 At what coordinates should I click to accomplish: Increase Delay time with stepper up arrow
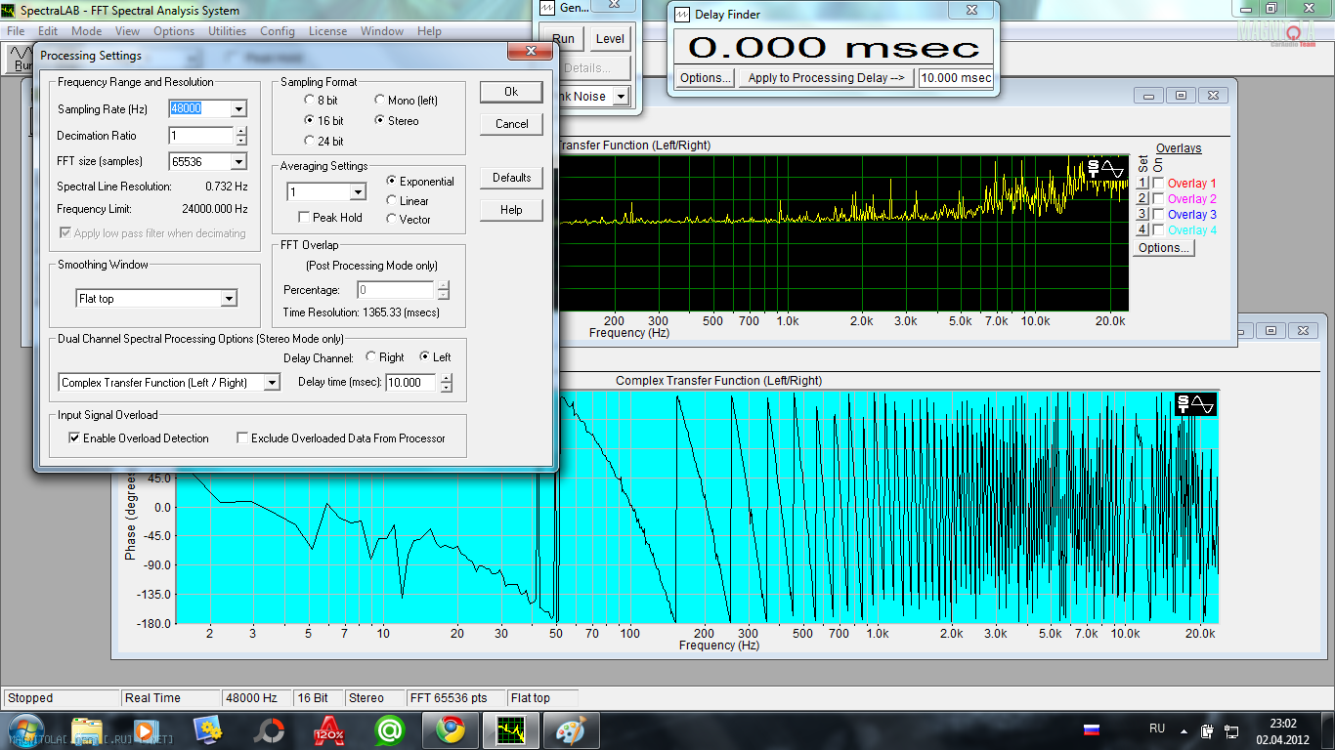[x=447, y=378]
